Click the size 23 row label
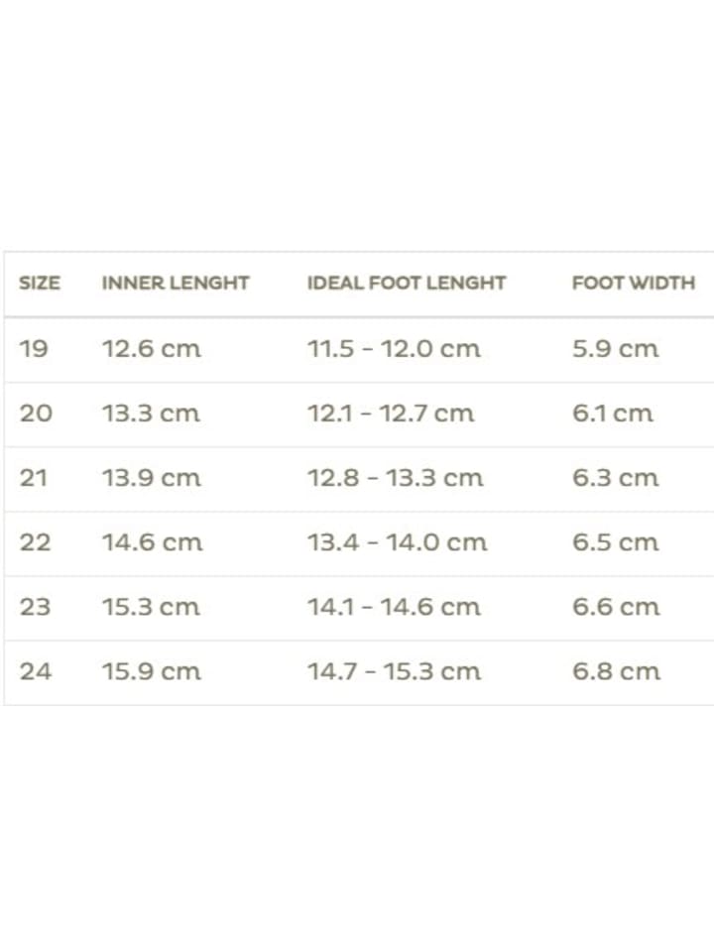 [35, 607]
